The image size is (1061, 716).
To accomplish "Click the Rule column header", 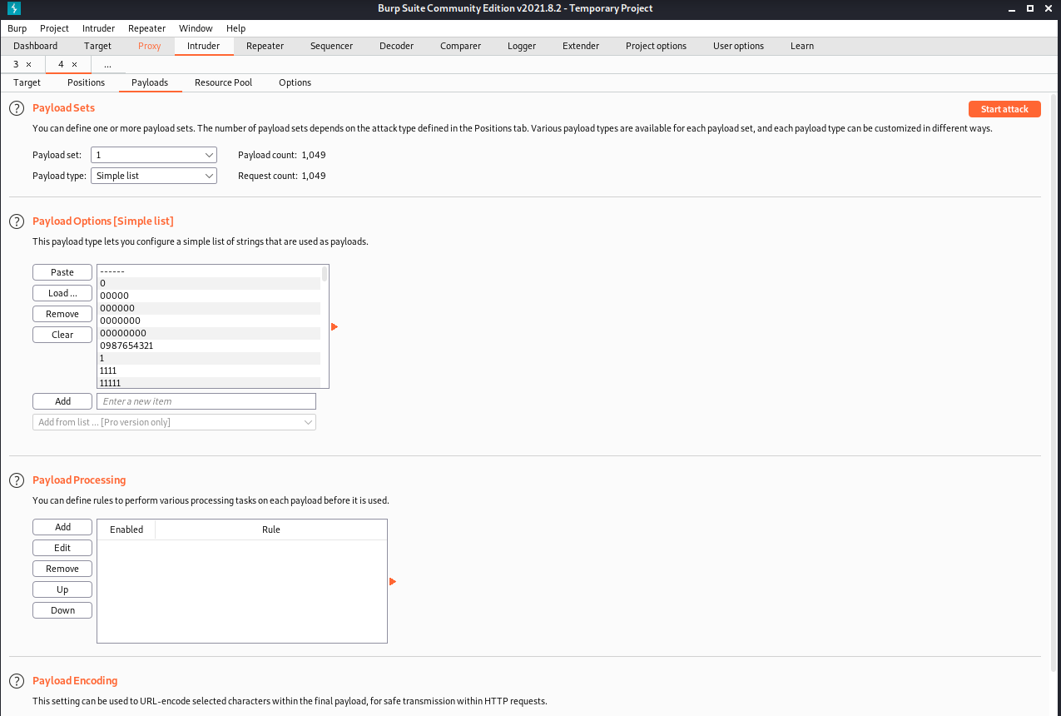I will pyautogui.click(x=271, y=530).
